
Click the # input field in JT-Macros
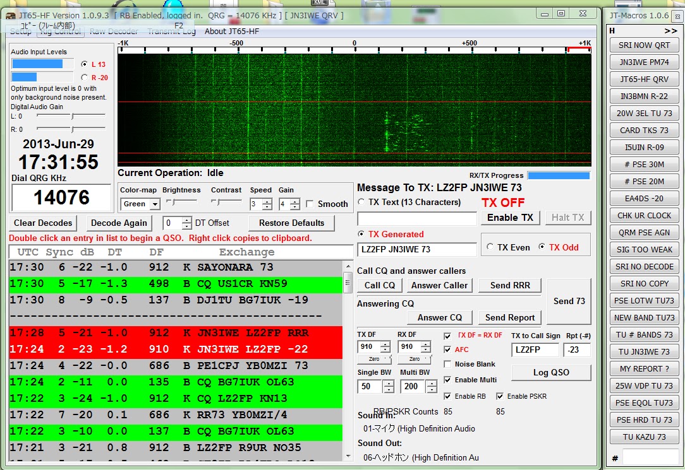tap(650, 457)
